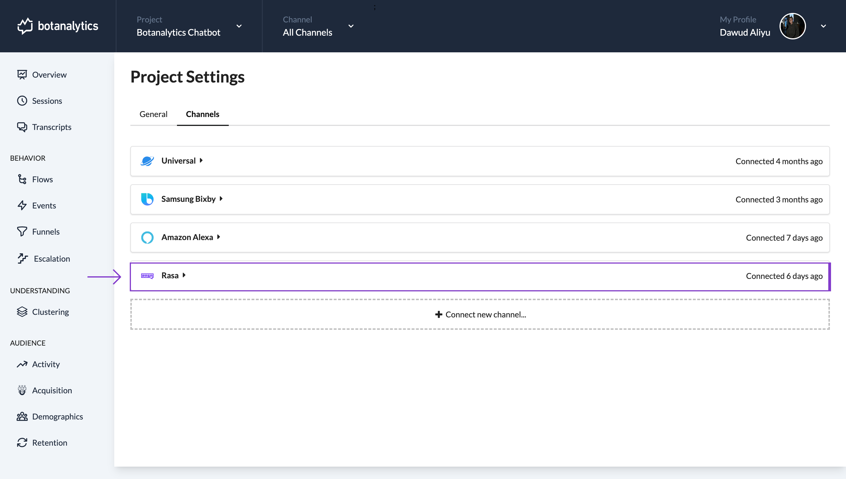This screenshot has width=846, height=479.
Task: Click the botanalytics logo icon
Action: coord(25,26)
